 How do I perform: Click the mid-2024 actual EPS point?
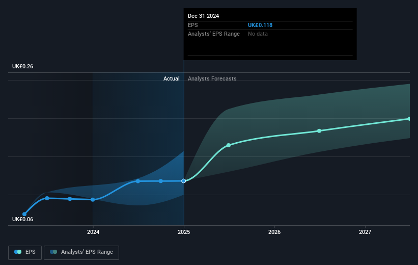(138, 181)
